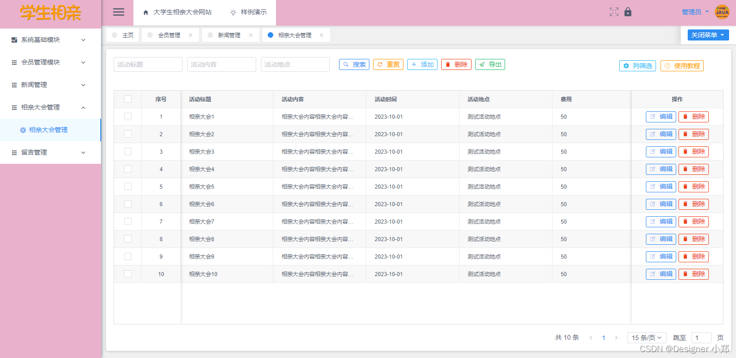Check the box for row 相亲大会10

128,274
